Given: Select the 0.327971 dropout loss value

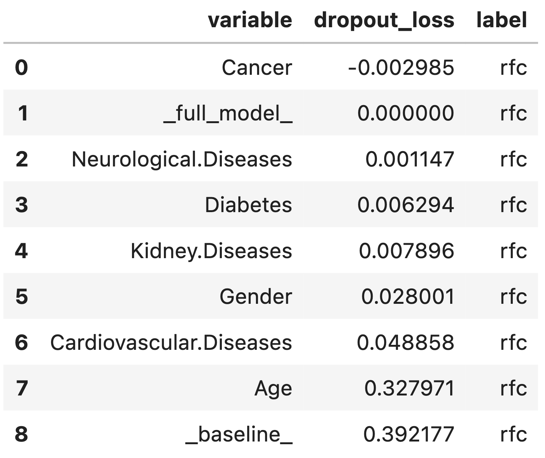Looking at the screenshot, I should coord(409,388).
